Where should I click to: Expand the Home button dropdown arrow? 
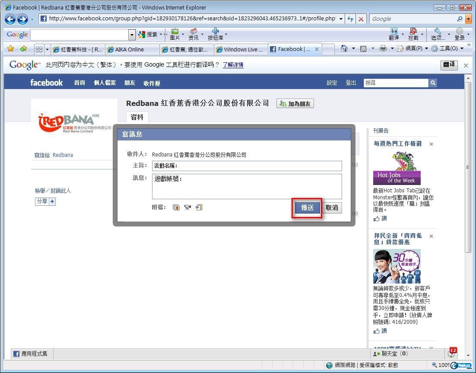(x=353, y=48)
